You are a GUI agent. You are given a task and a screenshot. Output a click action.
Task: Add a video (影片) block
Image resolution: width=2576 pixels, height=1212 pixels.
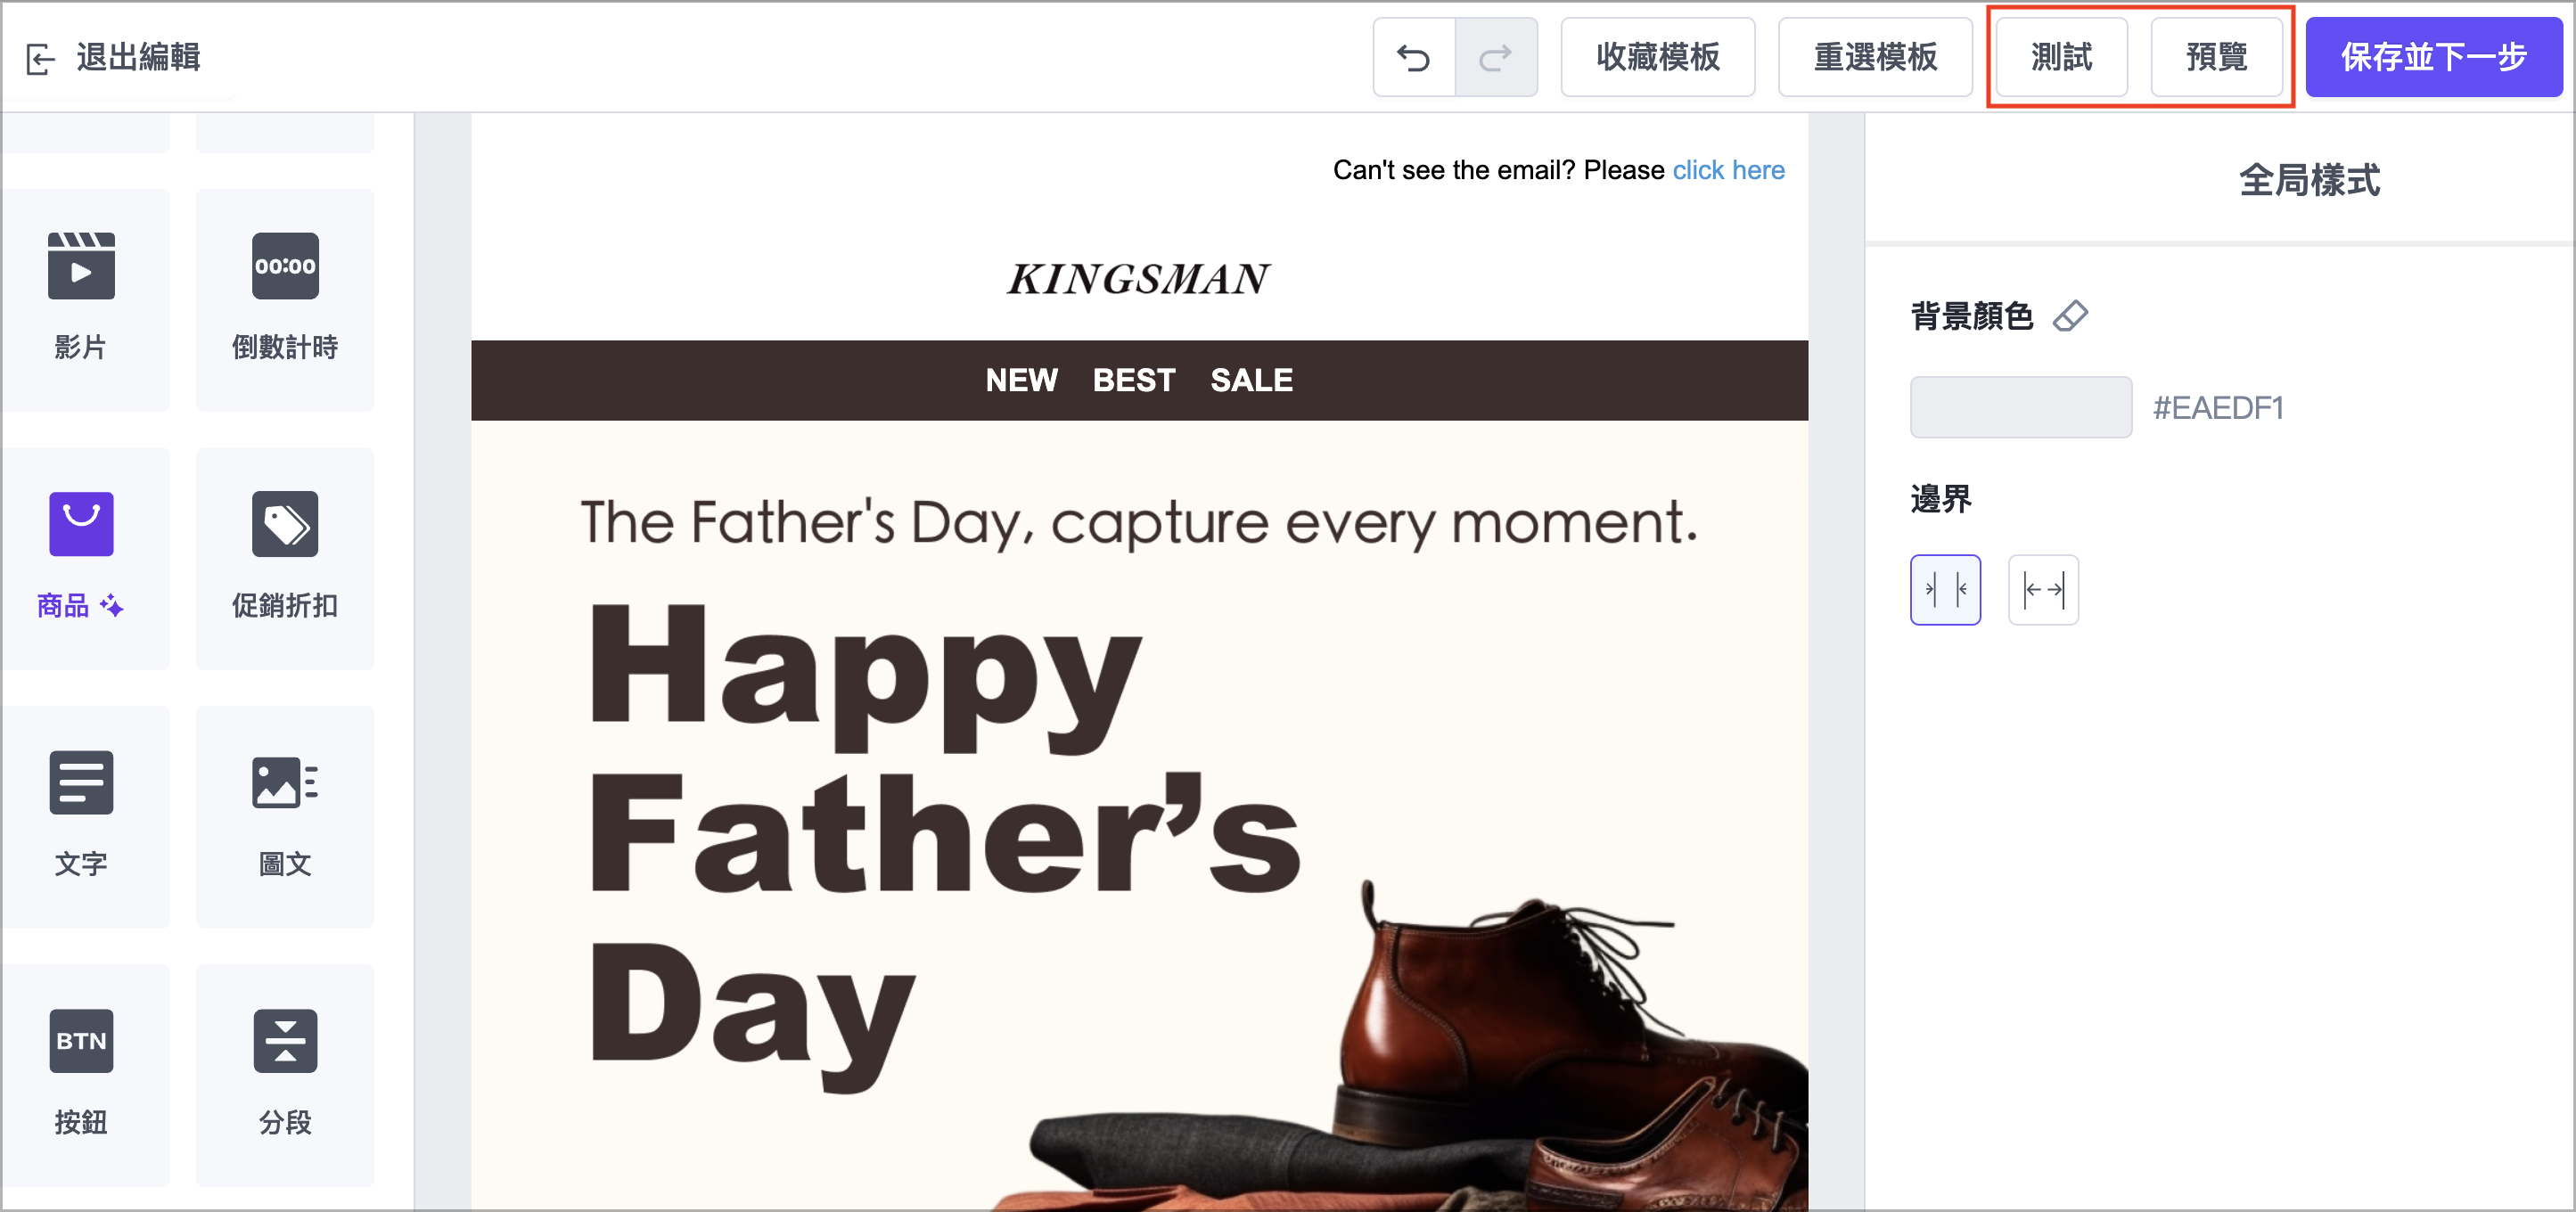click(81, 295)
